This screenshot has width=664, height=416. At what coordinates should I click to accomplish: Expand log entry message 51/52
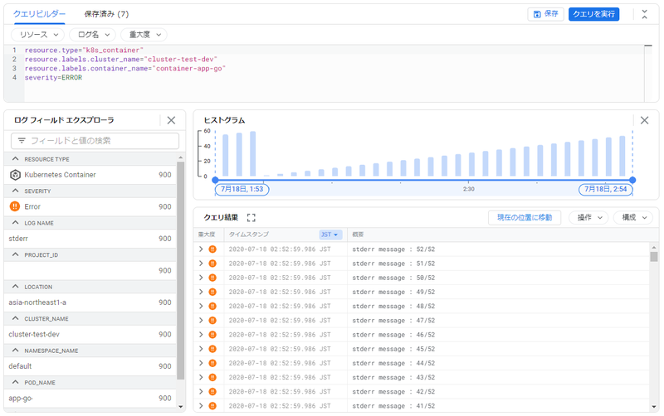click(201, 264)
